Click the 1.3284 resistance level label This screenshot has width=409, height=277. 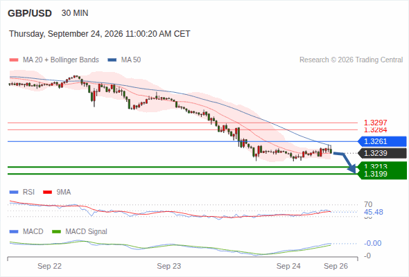click(x=375, y=129)
